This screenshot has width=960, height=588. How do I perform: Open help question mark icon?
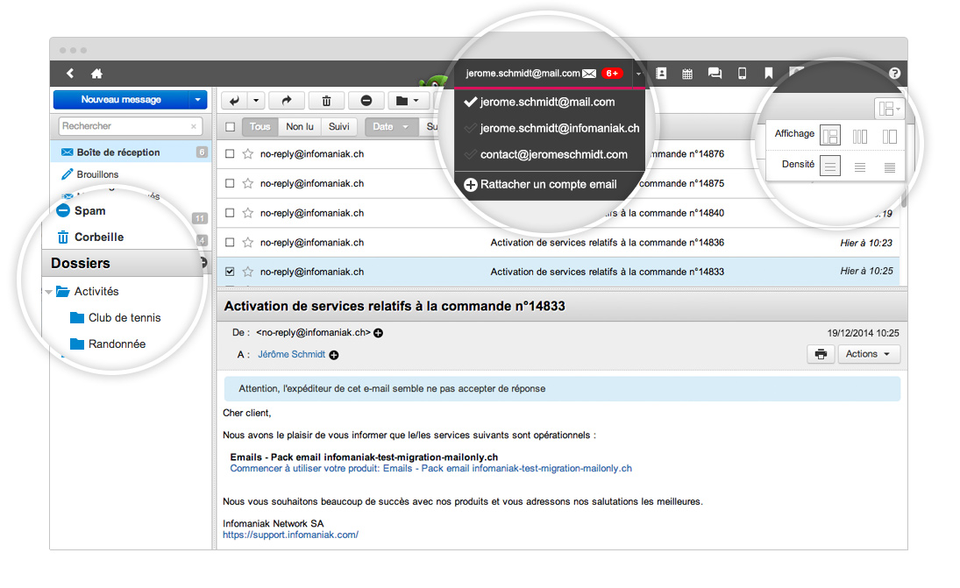894,74
